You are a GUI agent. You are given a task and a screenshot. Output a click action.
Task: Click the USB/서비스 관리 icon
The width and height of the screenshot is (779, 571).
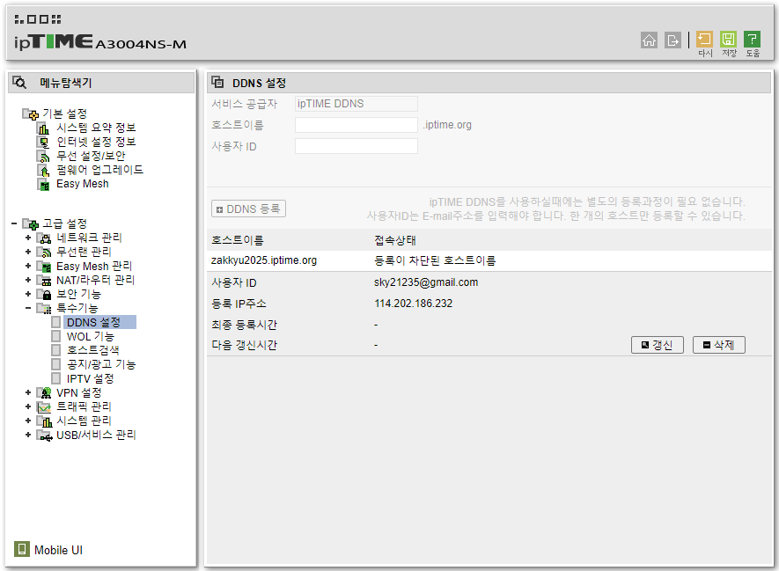[x=44, y=436]
